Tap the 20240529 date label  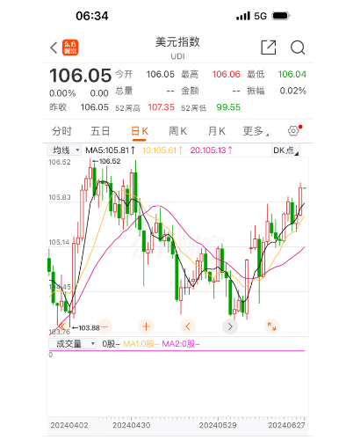(218, 425)
